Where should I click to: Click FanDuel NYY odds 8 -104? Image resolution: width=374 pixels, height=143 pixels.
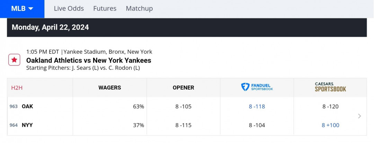(257, 125)
